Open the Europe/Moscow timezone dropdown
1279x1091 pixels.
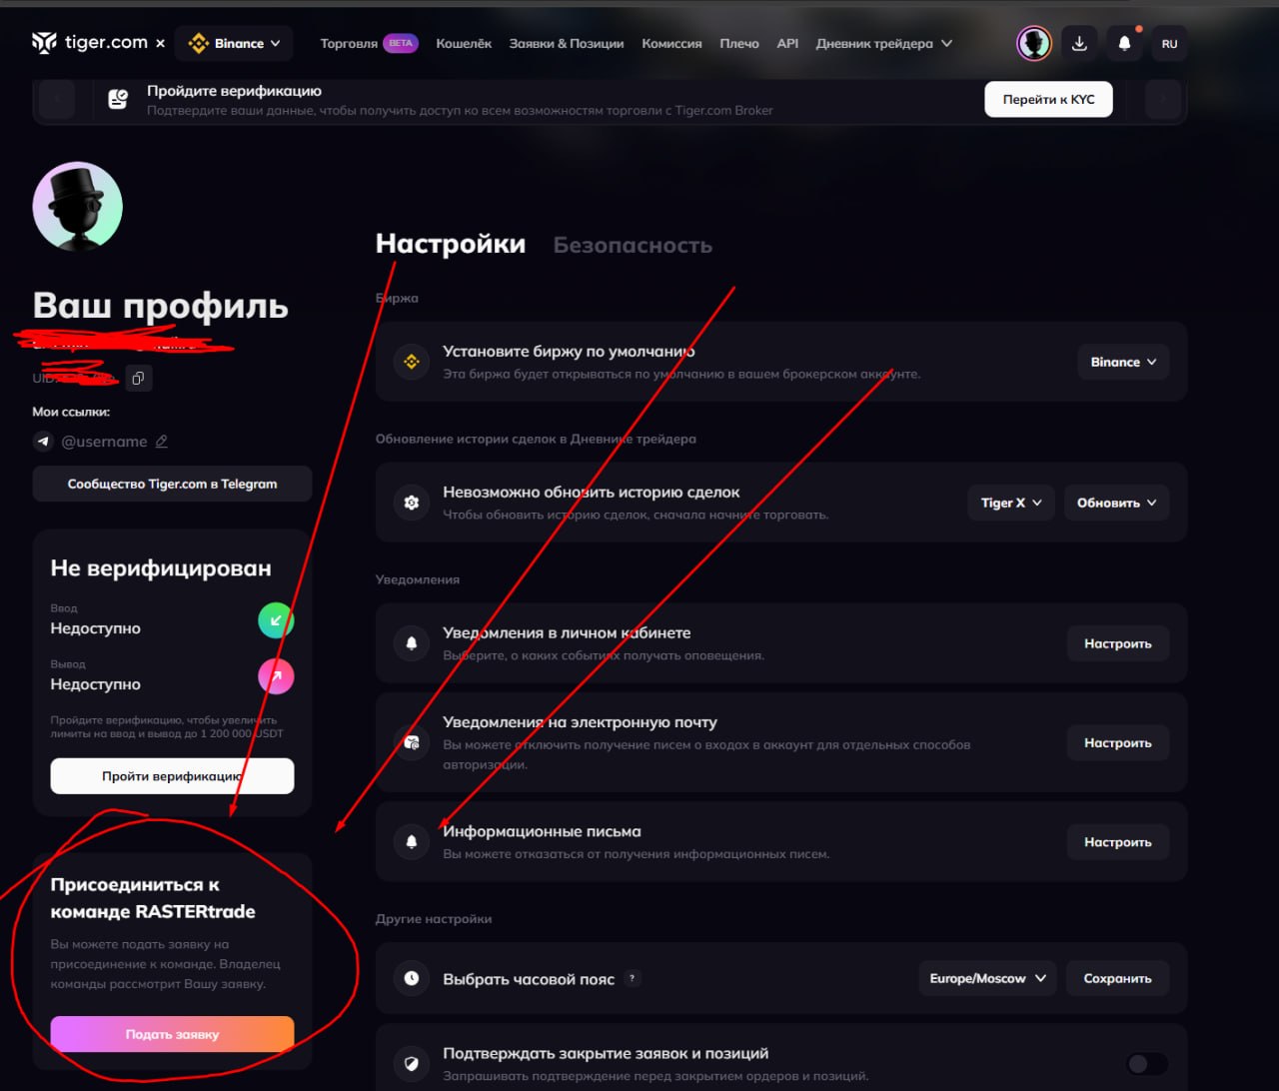tap(987, 978)
